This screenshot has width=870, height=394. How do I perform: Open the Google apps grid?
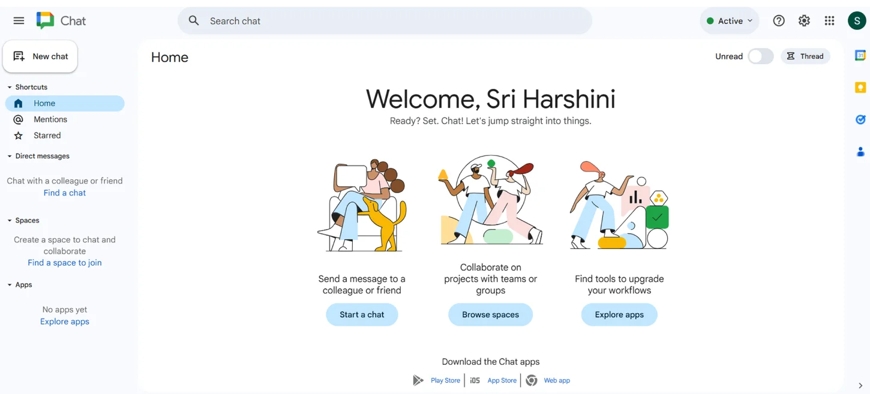click(829, 20)
